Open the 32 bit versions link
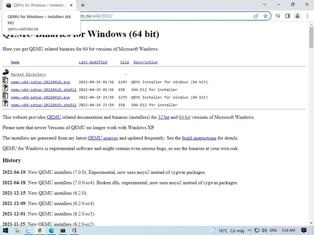 164,117
